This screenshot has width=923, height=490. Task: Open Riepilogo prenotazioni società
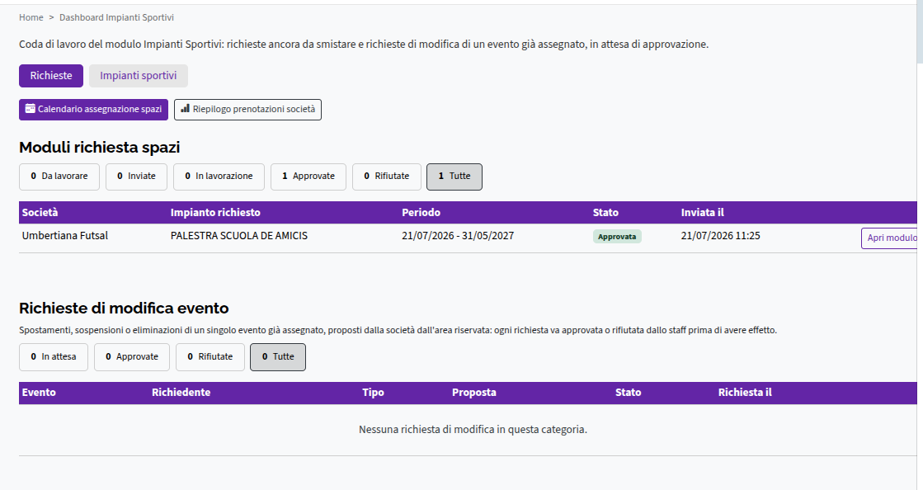(x=247, y=110)
